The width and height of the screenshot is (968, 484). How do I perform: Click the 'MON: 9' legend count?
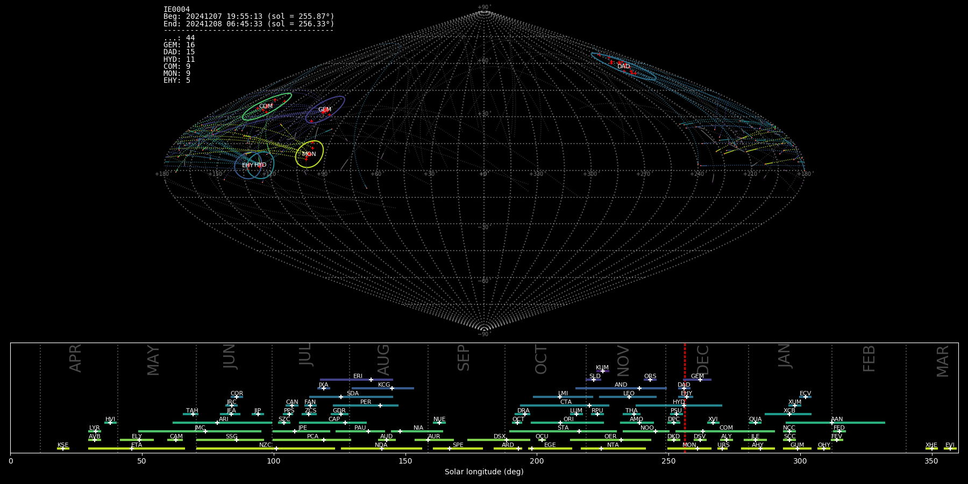tap(177, 73)
